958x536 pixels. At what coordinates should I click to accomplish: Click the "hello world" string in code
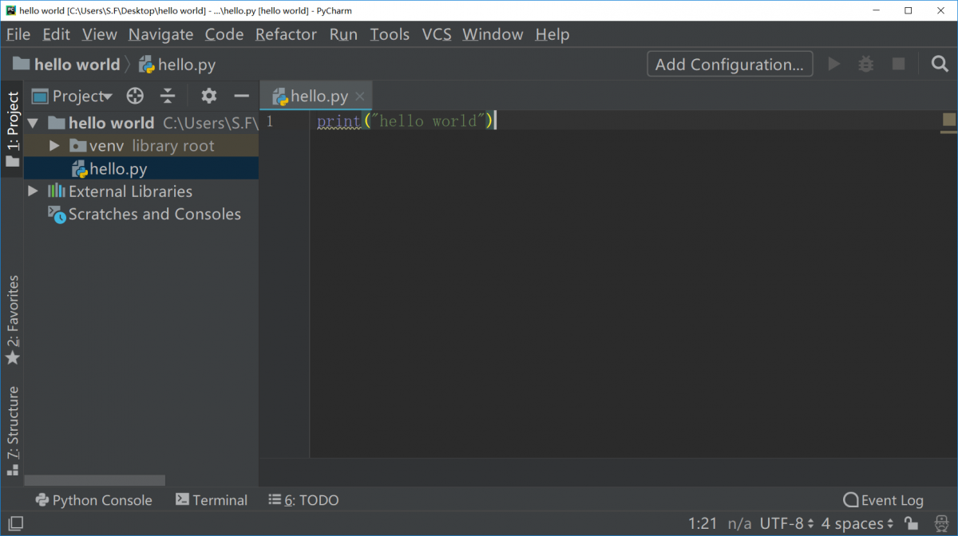429,121
